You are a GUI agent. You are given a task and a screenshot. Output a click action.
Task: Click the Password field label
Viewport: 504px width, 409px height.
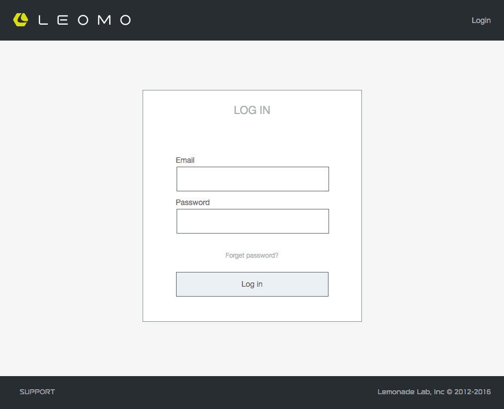192,202
